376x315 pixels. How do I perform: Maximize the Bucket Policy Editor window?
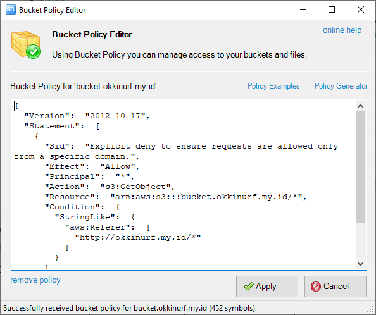click(332, 10)
